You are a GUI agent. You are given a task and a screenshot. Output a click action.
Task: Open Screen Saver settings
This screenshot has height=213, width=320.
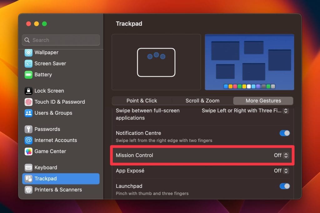pyautogui.click(x=50, y=64)
